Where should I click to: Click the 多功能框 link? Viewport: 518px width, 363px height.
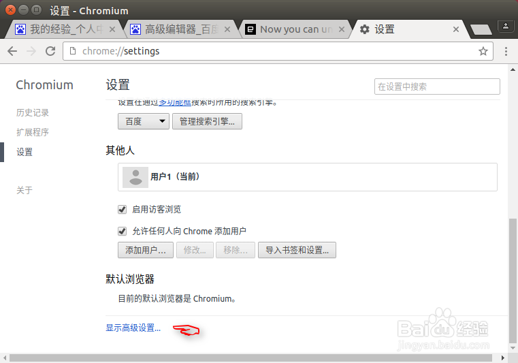click(175, 102)
